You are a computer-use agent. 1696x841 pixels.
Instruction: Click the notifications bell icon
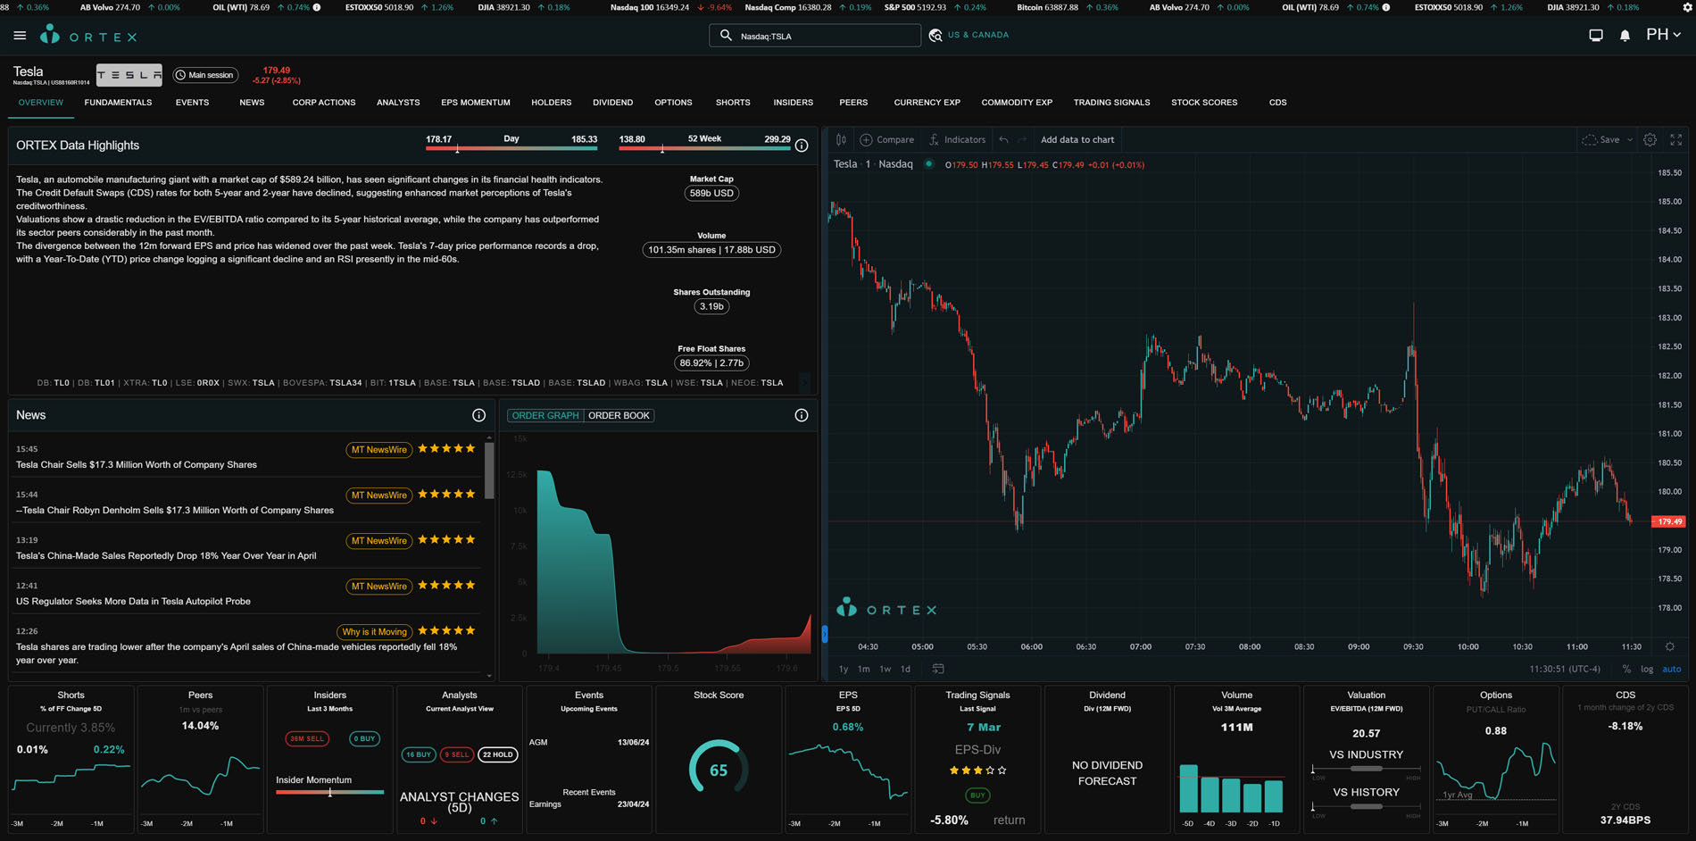[1625, 36]
